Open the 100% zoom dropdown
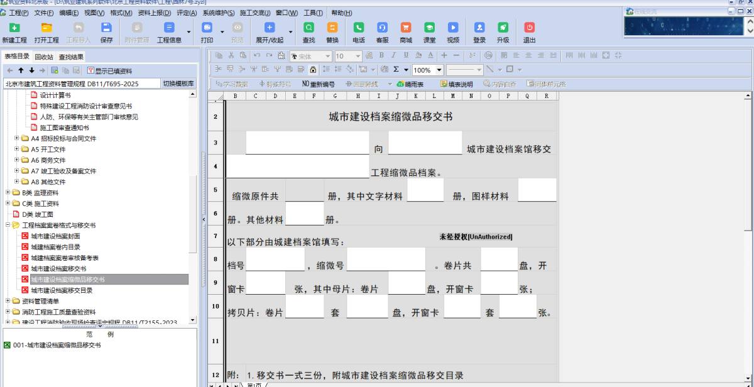Viewport: 754px width, 387px height. [x=439, y=70]
